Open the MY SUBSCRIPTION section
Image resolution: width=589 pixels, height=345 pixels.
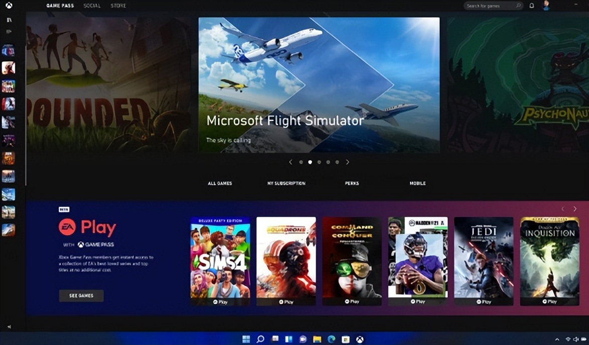click(286, 184)
